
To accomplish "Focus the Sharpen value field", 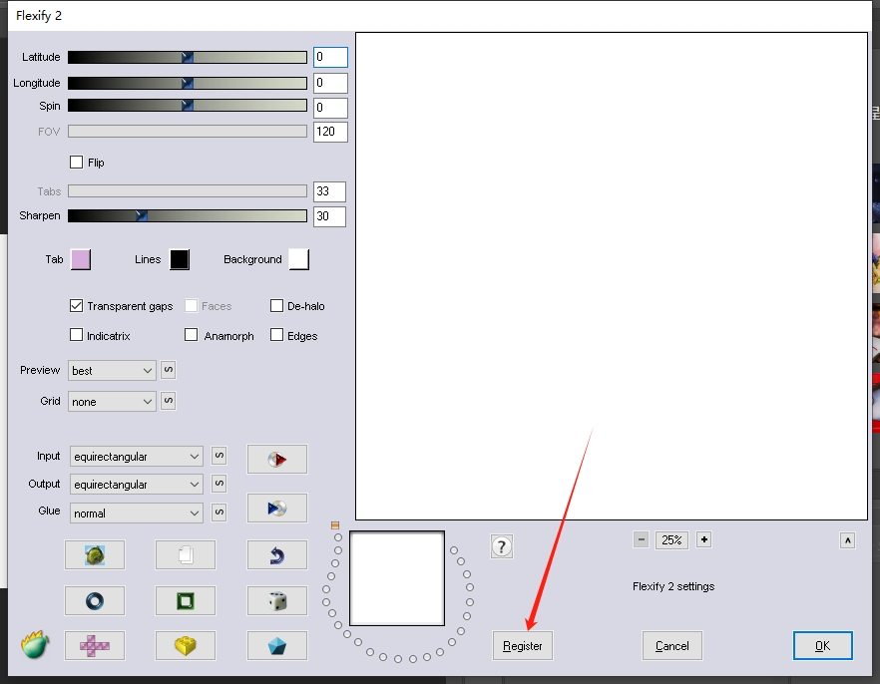I will pyautogui.click(x=329, y=216).
